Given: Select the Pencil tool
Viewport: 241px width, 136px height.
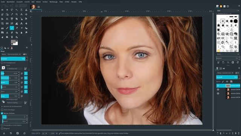Looking at the screenshot, I should tap(7, 28).
